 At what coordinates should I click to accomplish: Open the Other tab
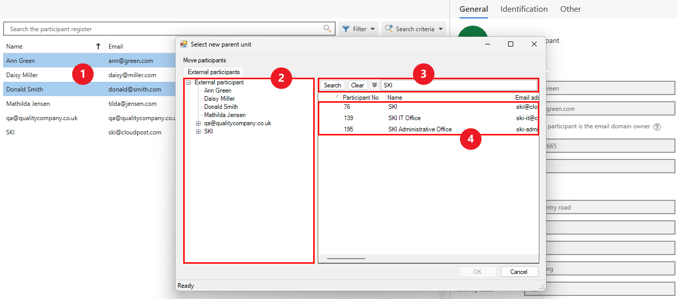(570, 9)
